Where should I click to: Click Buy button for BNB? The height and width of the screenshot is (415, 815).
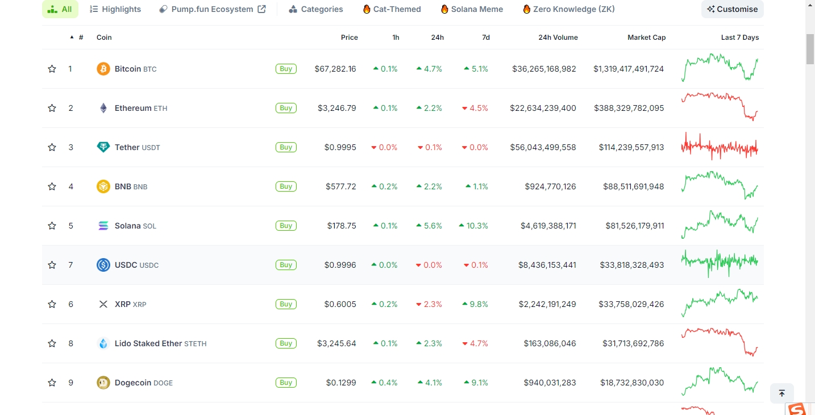286,186
